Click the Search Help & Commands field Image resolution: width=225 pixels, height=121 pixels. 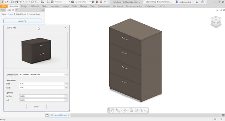pos(158,2)
